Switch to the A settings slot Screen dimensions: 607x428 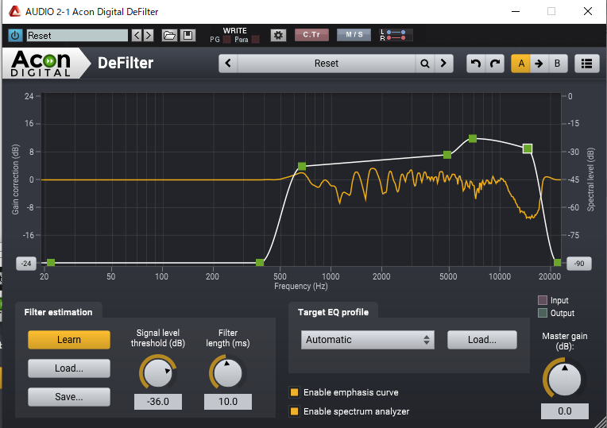click(521, 64)
